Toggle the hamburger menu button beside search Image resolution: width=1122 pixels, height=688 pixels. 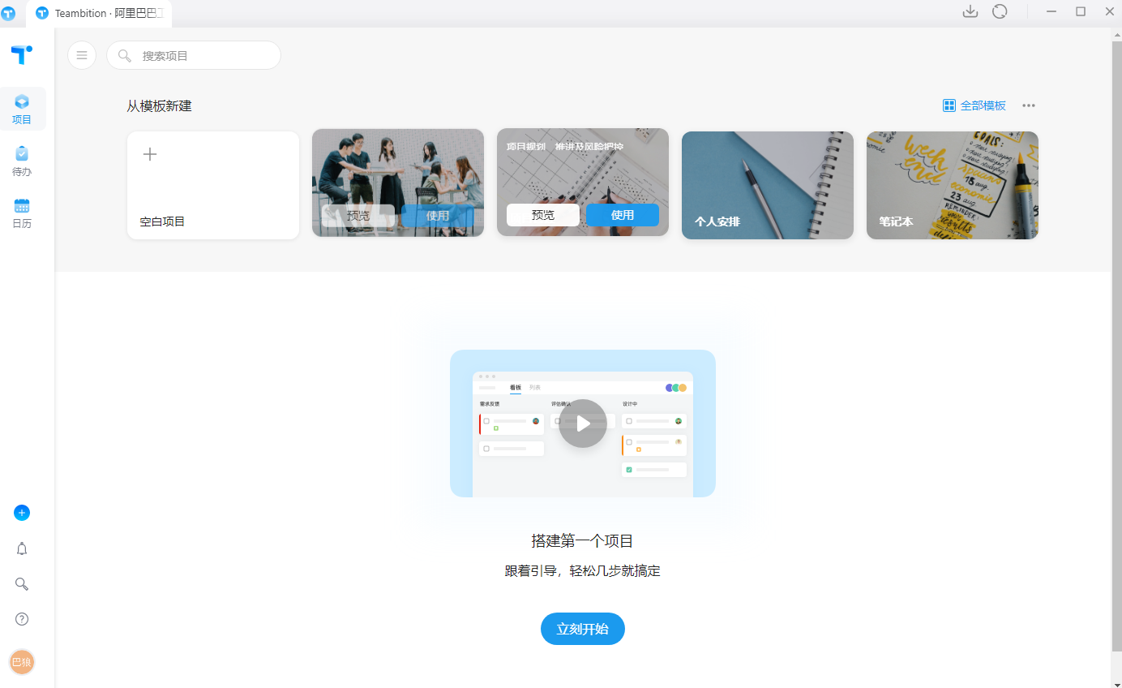[x=82, y=55]
